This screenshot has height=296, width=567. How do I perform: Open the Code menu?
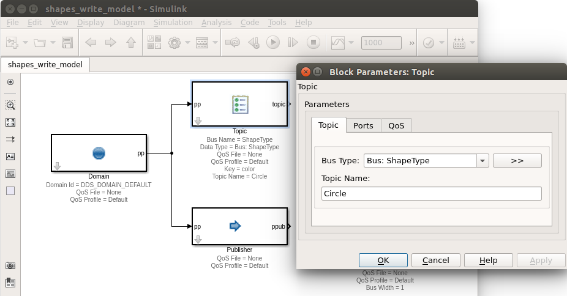tap(250, 23)
